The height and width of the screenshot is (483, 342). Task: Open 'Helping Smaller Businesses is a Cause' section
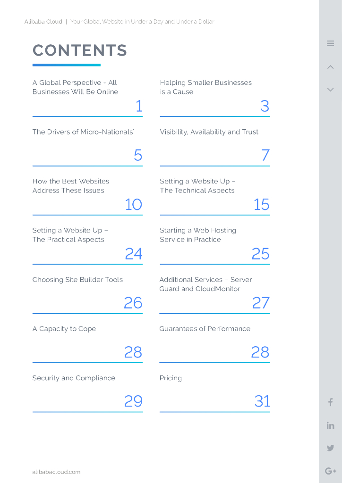coord(205,87)
